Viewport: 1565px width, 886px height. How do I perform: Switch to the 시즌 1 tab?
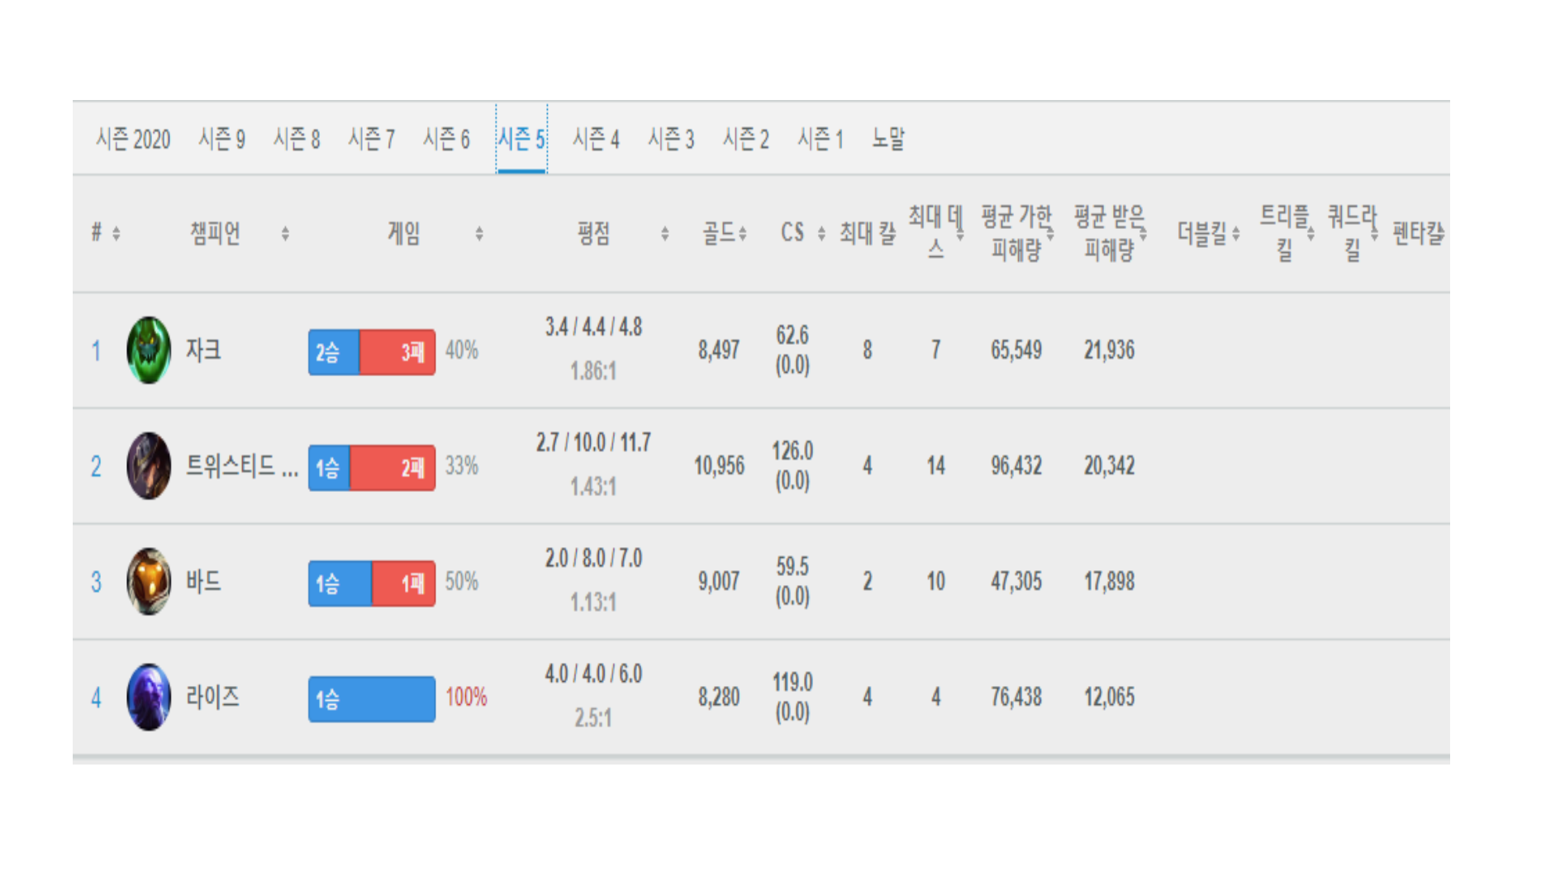pos(820,139)
